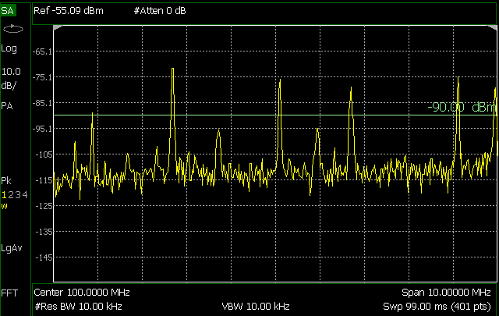
Task: Click the FFT sweep type label
Action: 9,293
